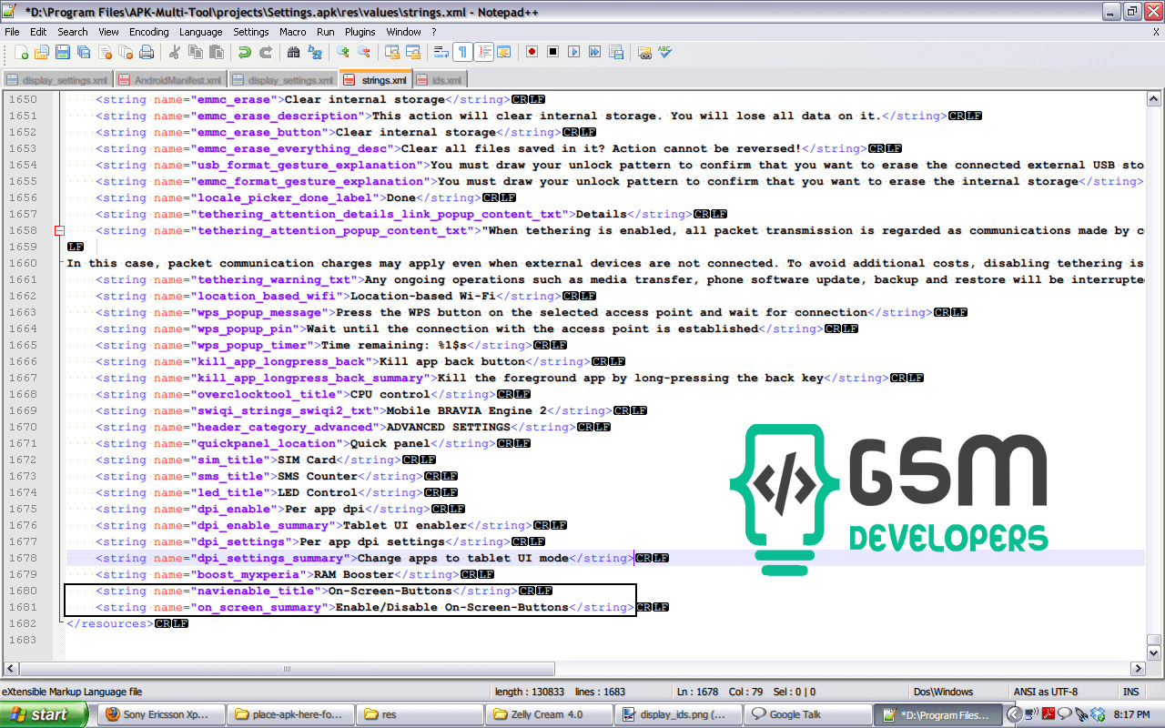Image resolution: width=1165 pixels, height=728 pixels.
Task: Click the Print toolbar icon
Action: click(147, 52)
